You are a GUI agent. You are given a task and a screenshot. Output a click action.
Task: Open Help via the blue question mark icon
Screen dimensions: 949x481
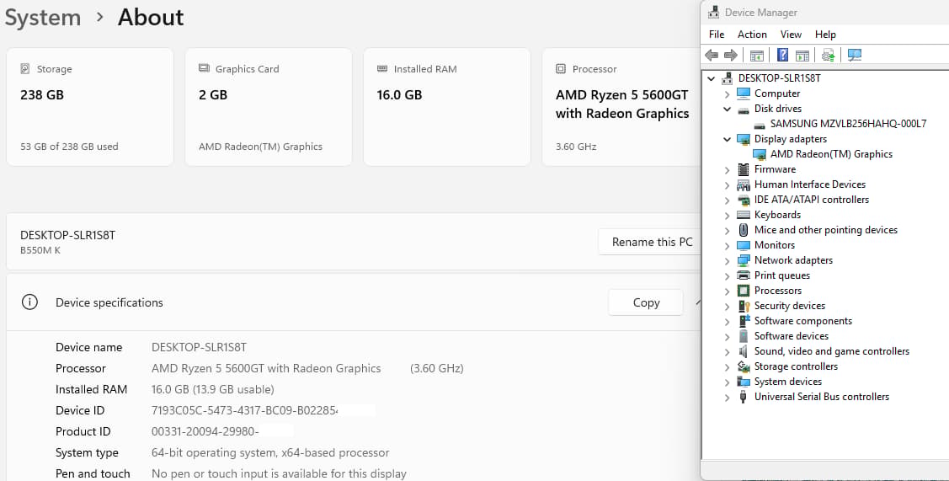[782, 55]
